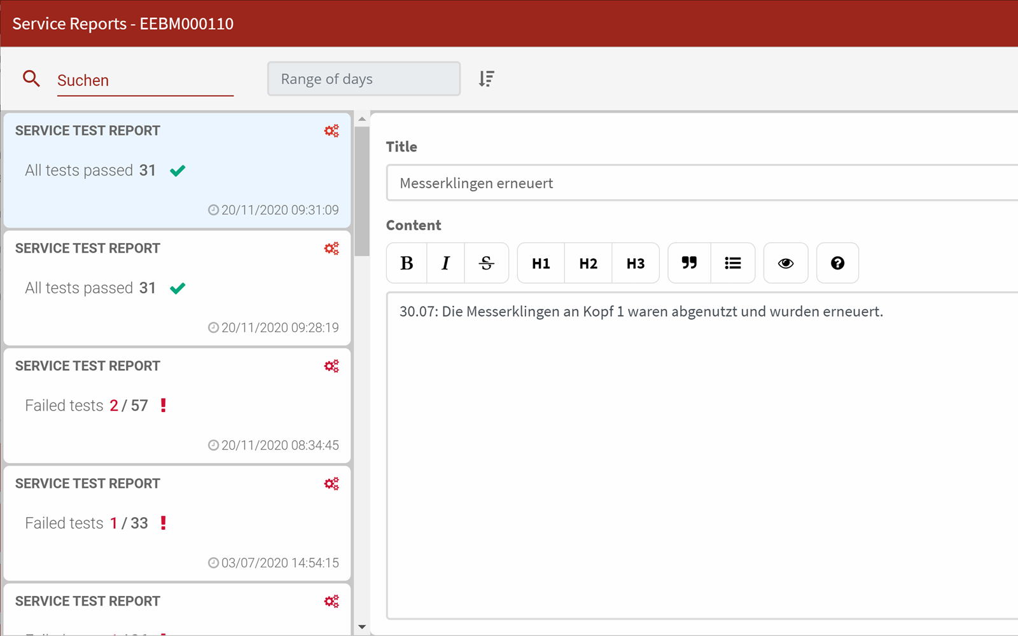Open the editor help question mark
1018x636 pixels.
point(837,263)
